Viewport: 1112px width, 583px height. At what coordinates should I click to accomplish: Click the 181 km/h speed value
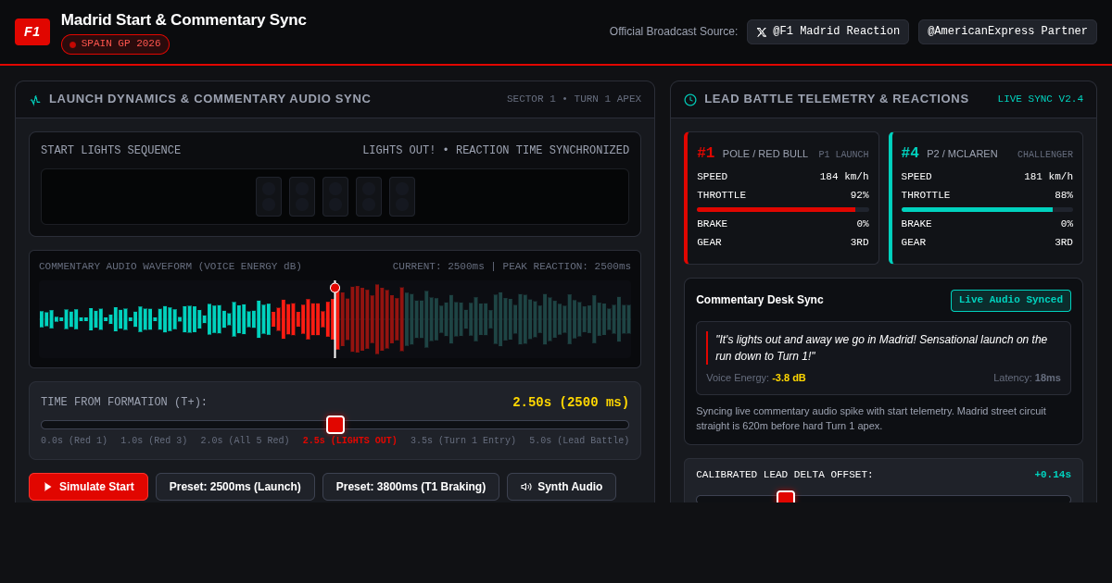pyautogui.click(x=1048, y=177)
